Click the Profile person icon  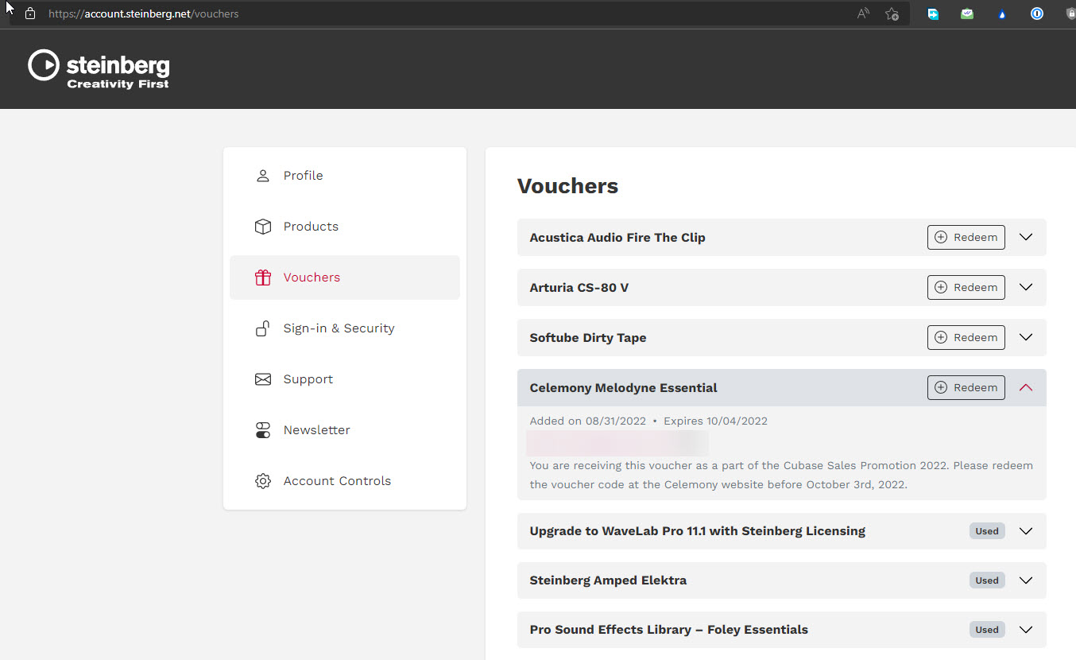263,176
